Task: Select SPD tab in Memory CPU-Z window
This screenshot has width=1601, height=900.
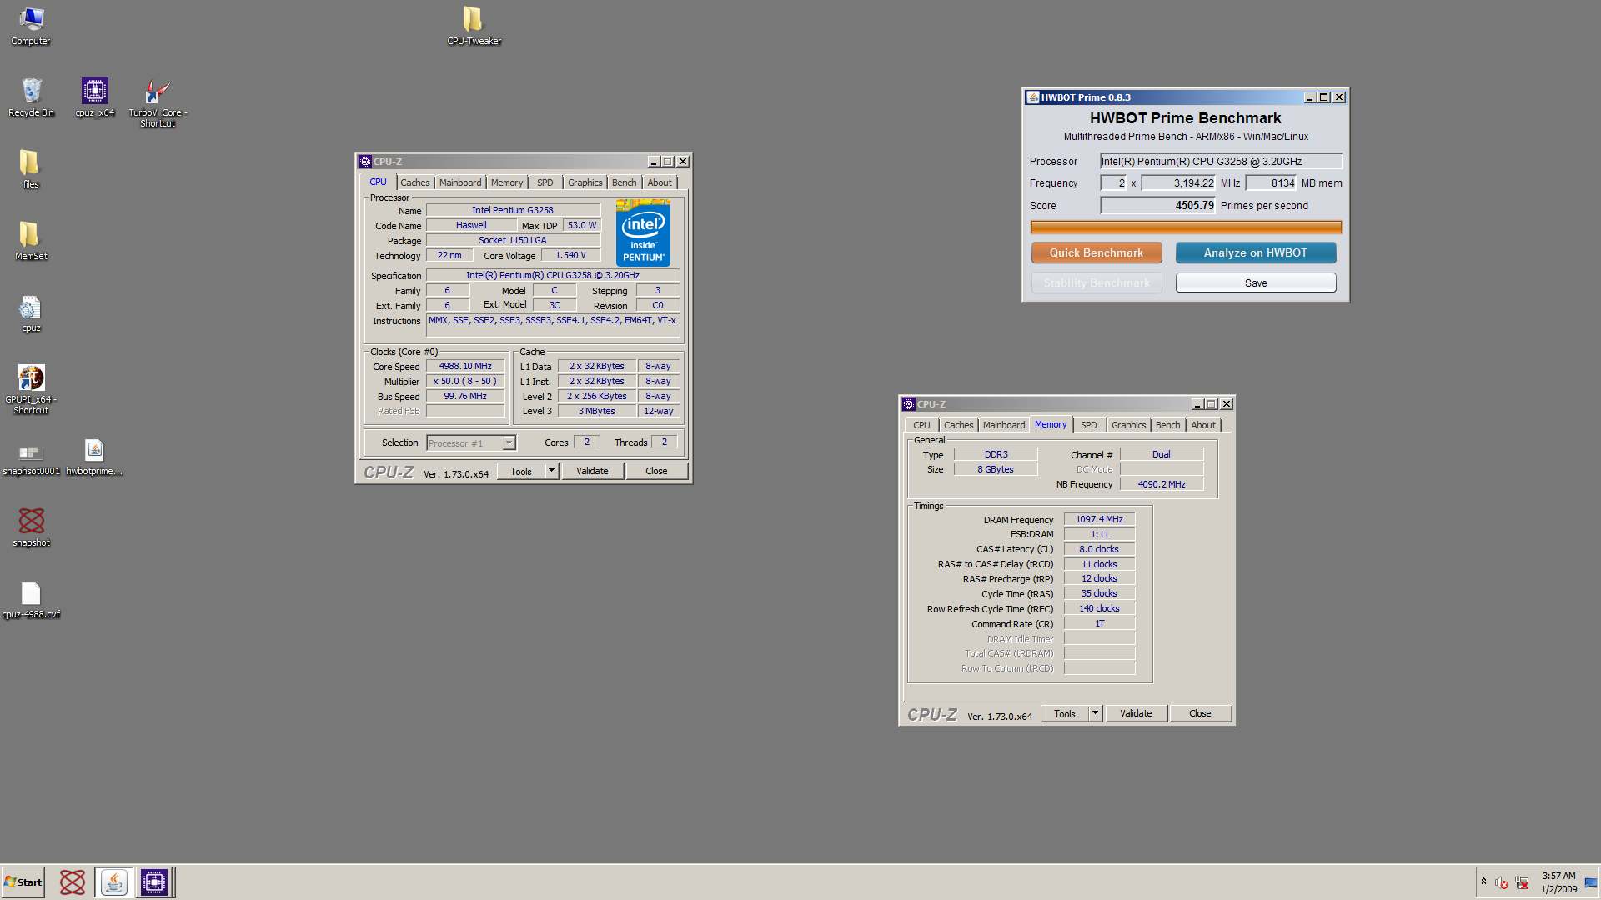Action: (x=1088, y=425)
